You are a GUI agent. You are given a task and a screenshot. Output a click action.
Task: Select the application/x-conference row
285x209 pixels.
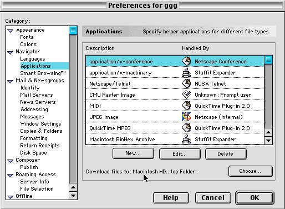tap(175, 61)
